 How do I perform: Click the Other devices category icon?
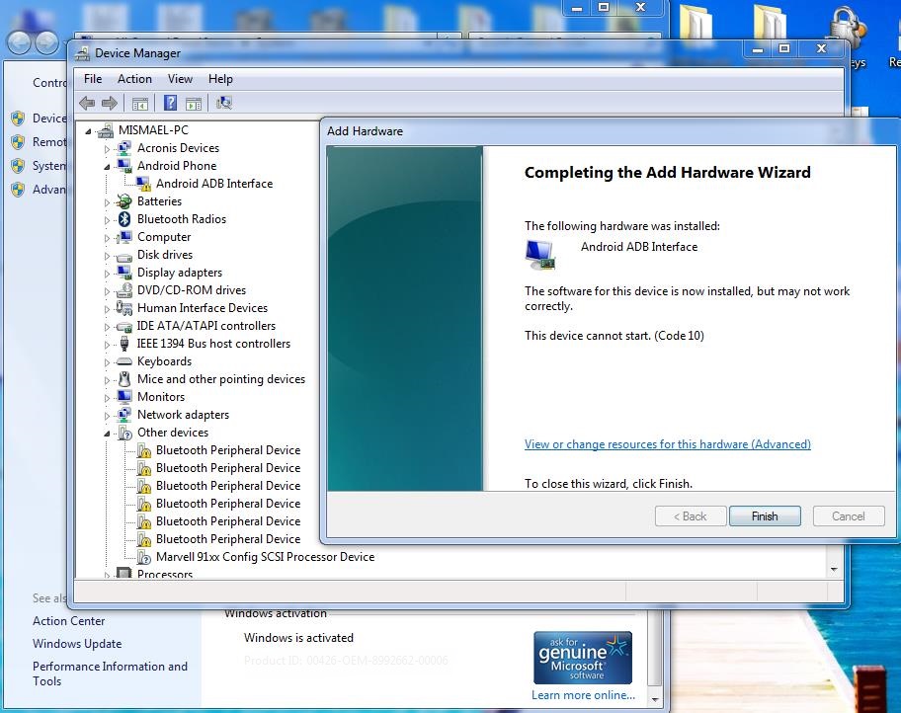click(124, 433)
